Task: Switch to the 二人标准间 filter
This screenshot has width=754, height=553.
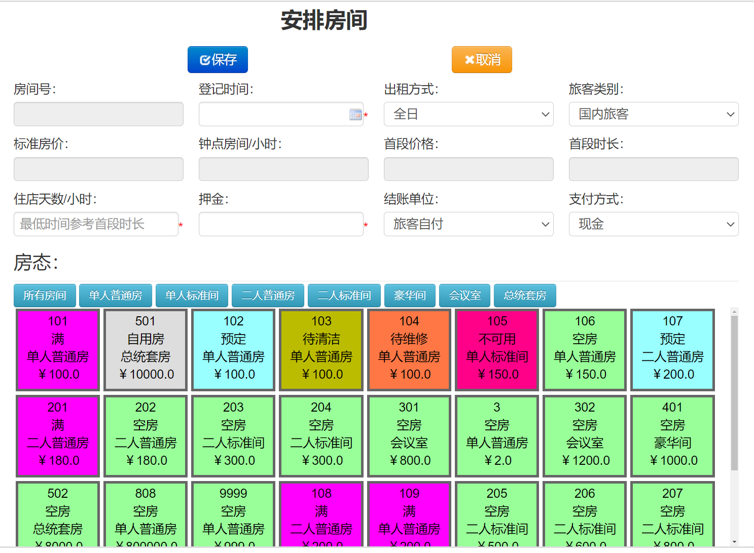Action: pyautogui.click(x=344, y=296)
